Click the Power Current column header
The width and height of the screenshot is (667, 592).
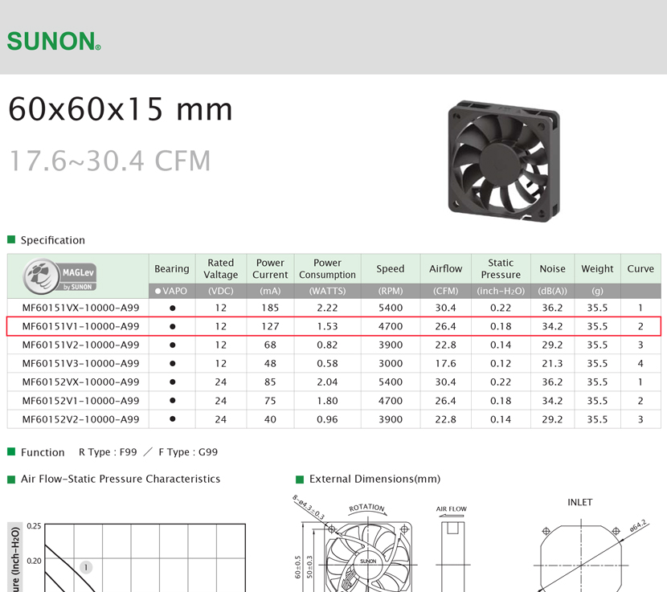270,269
